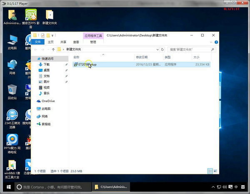This screenshot has height=194, width=250.
Task: Select 下载 in the quick access pane
Action: coord(47,64)
